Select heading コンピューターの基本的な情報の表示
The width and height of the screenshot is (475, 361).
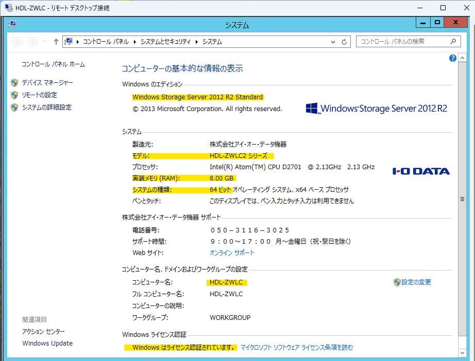pos(182,68)
